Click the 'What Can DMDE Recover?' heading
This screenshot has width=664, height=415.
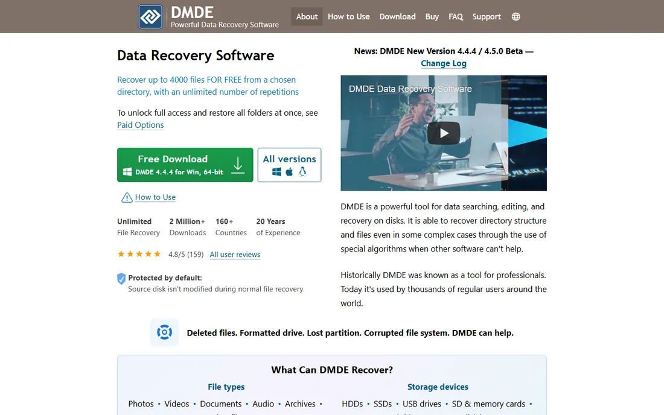coord(332,370)
